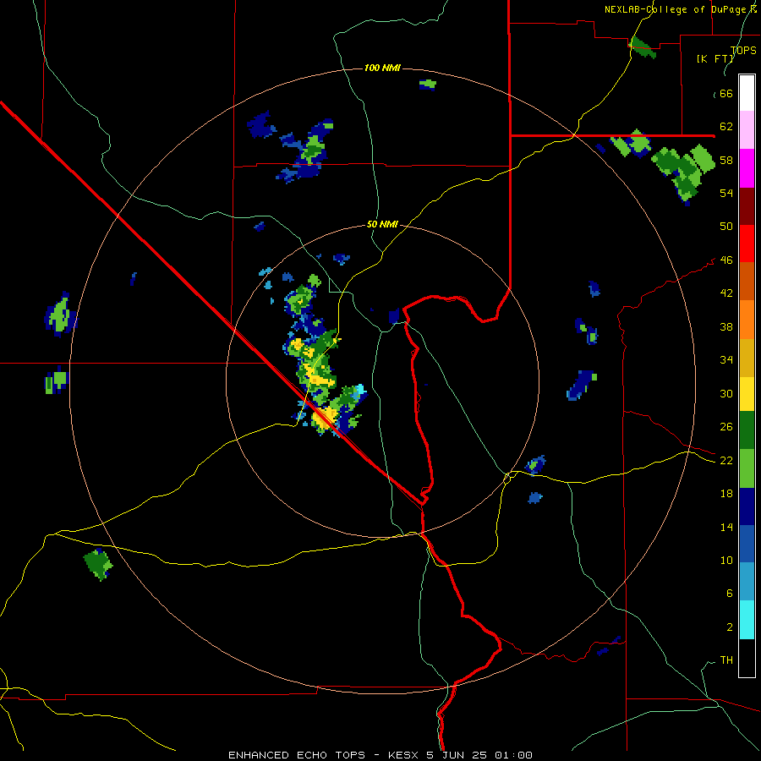The width and height of the screenshot is (761, 761).
Task: Click the bright red legend band
Action: pyautogui.click(x=747, y=244)
